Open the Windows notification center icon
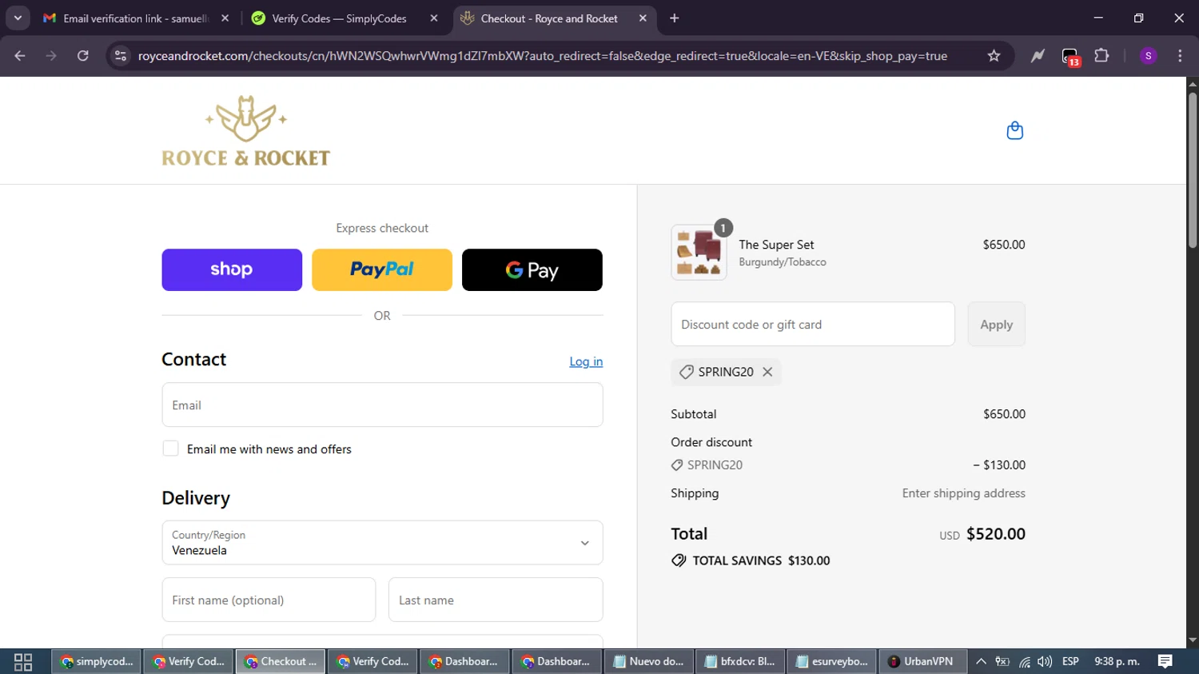This screenshot has height=674, width=1199. 1165,661
